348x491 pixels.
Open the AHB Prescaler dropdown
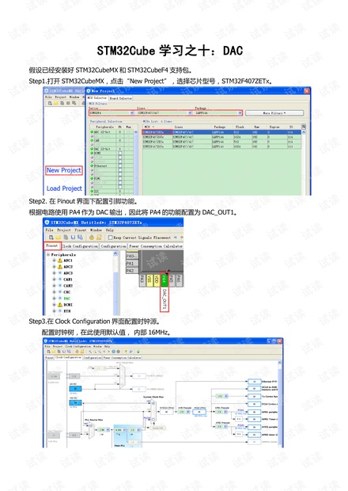pyautogui.click(x=183, y=412)
